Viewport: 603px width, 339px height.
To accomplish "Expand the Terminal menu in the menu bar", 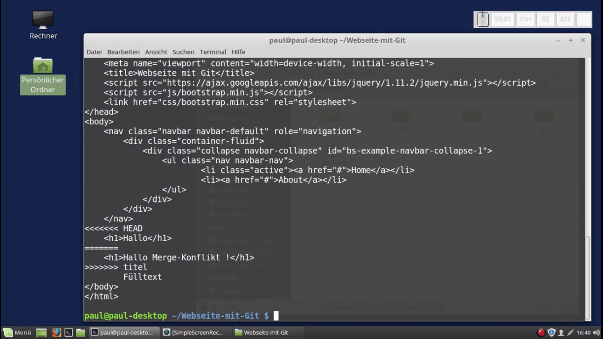I will click(213, 52).
